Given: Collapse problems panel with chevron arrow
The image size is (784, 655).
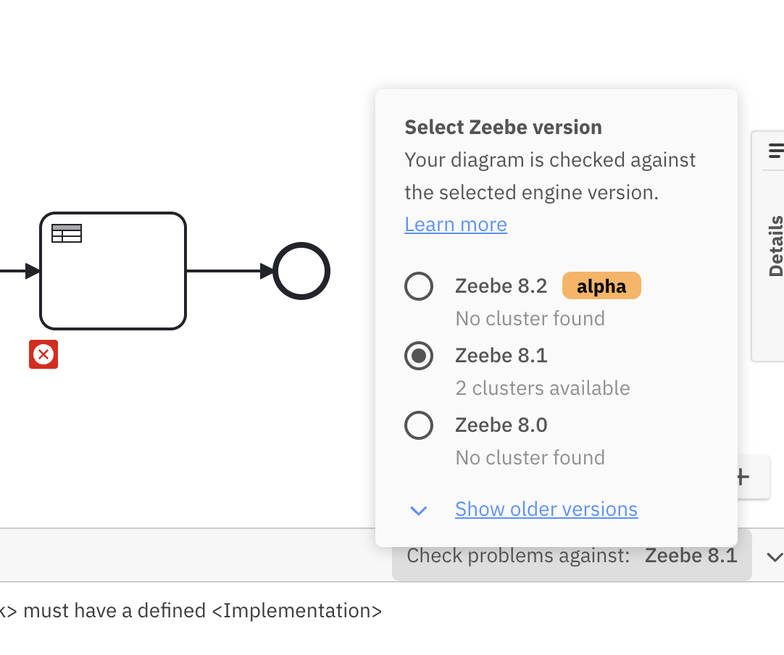Looking at the screenshot, I should pyautogui.click(x=774, y=556).
